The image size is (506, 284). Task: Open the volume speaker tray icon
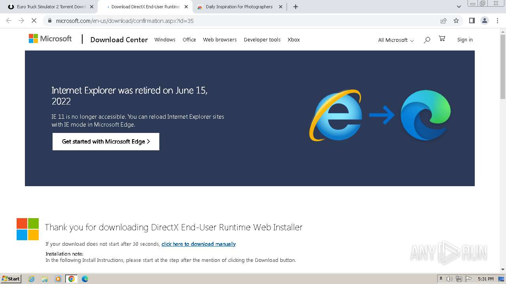click(449, 279)
